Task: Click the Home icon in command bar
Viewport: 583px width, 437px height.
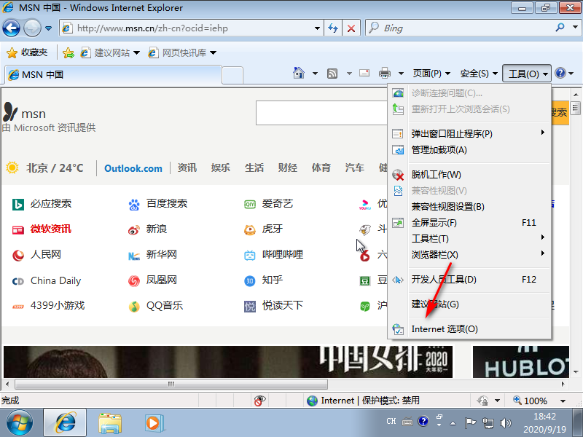Action: 299,74
